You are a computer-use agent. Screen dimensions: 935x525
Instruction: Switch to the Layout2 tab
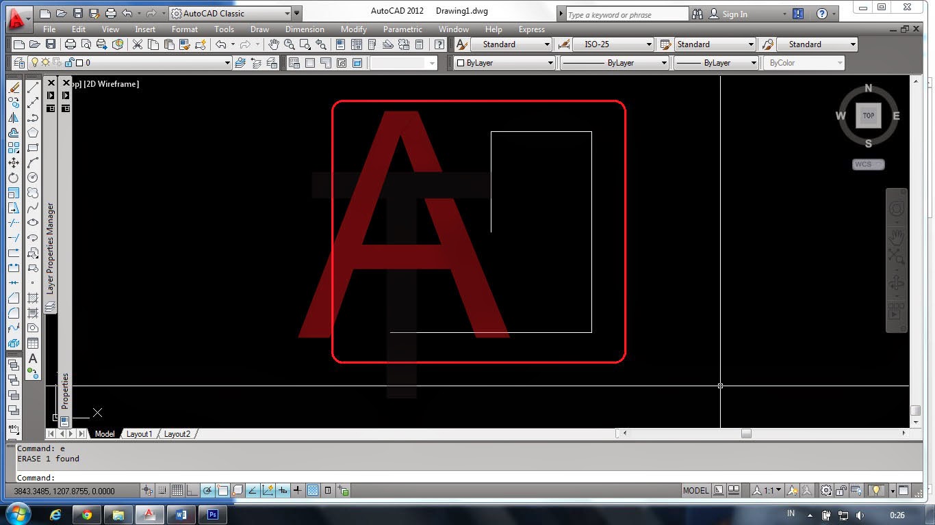(x=177, y=434)
